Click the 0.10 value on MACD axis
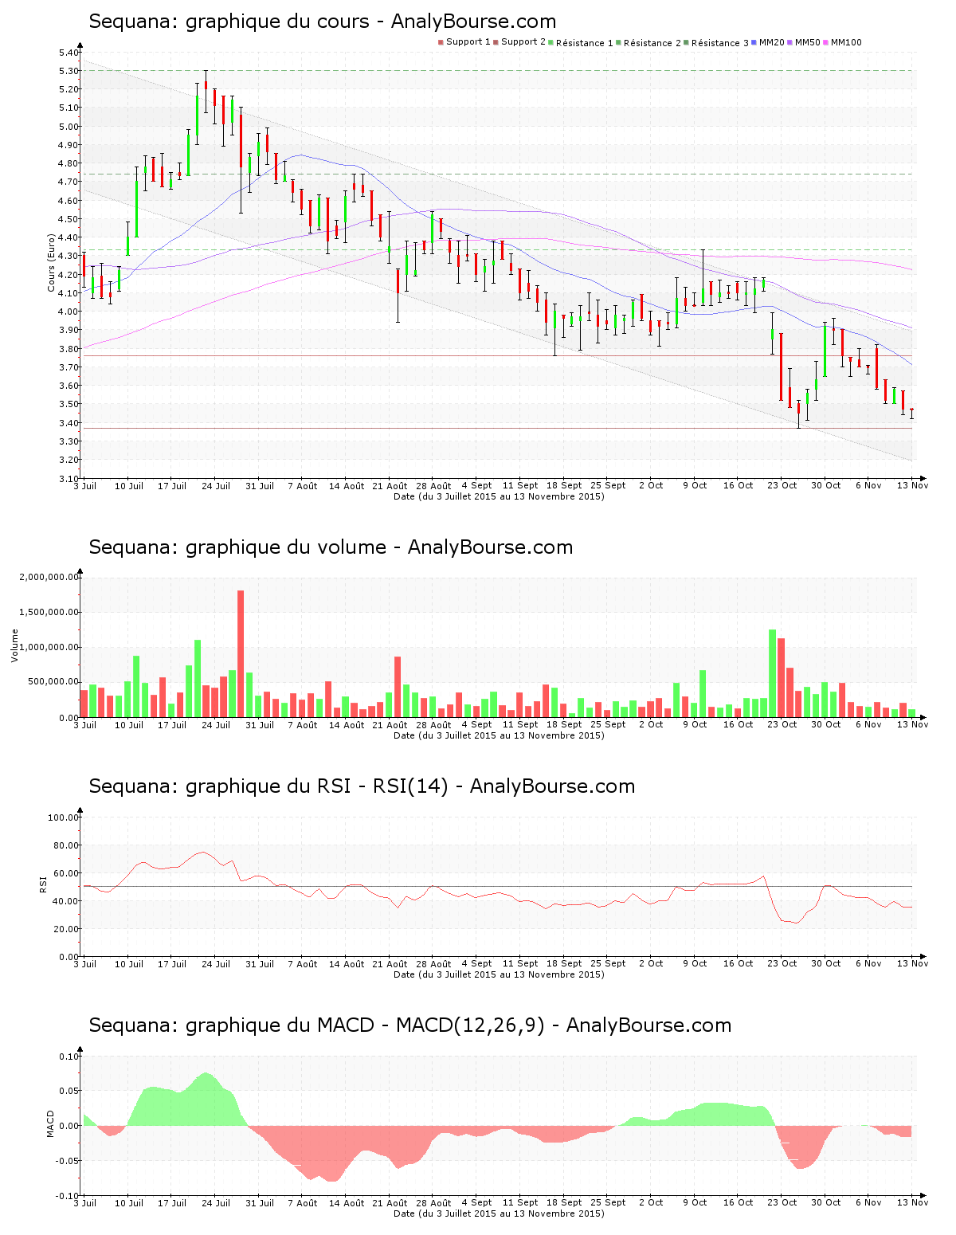956x1235 pixels. click(x=70, y=1057)
